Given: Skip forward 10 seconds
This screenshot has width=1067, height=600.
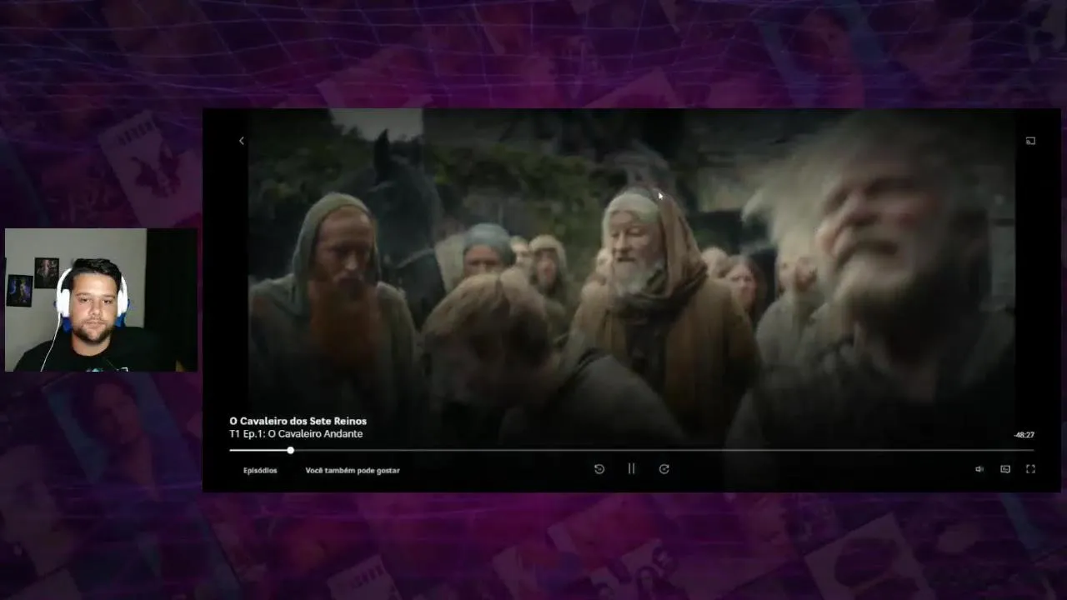Looking at the screenshot, I should click(x=664, y=469).
